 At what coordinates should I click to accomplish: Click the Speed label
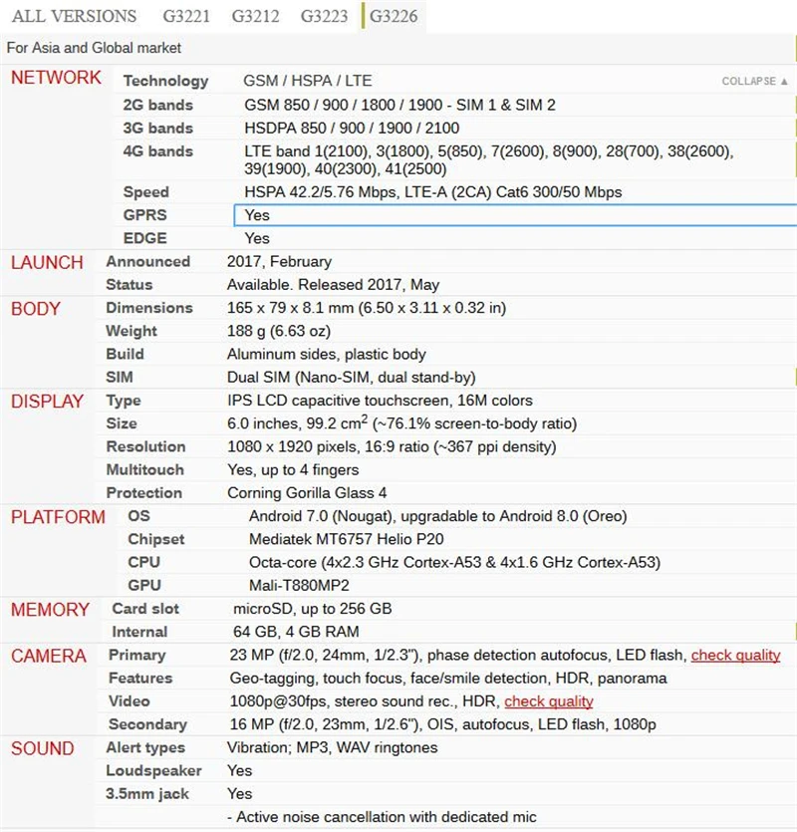tap(145, 192)
